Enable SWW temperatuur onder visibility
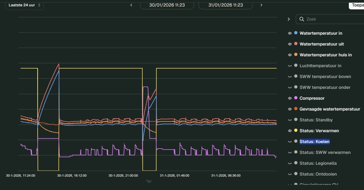The width and height of the screenshot is (364, 190). [x=290, y=87]
